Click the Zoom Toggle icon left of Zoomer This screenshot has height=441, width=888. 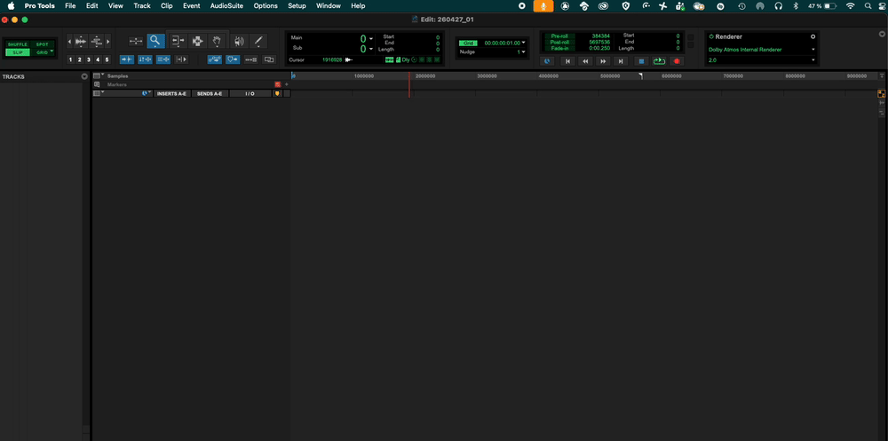point(136,41)
